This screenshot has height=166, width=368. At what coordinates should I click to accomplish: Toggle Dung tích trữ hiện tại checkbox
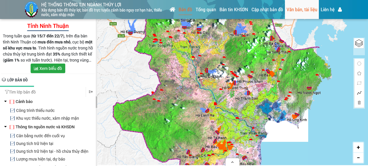click(12, 144)
